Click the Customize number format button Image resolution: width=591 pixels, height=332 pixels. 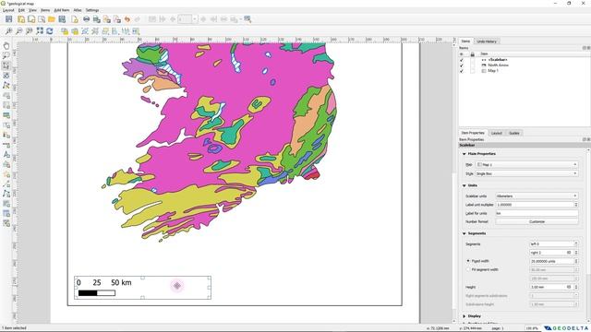click(537, 221)
